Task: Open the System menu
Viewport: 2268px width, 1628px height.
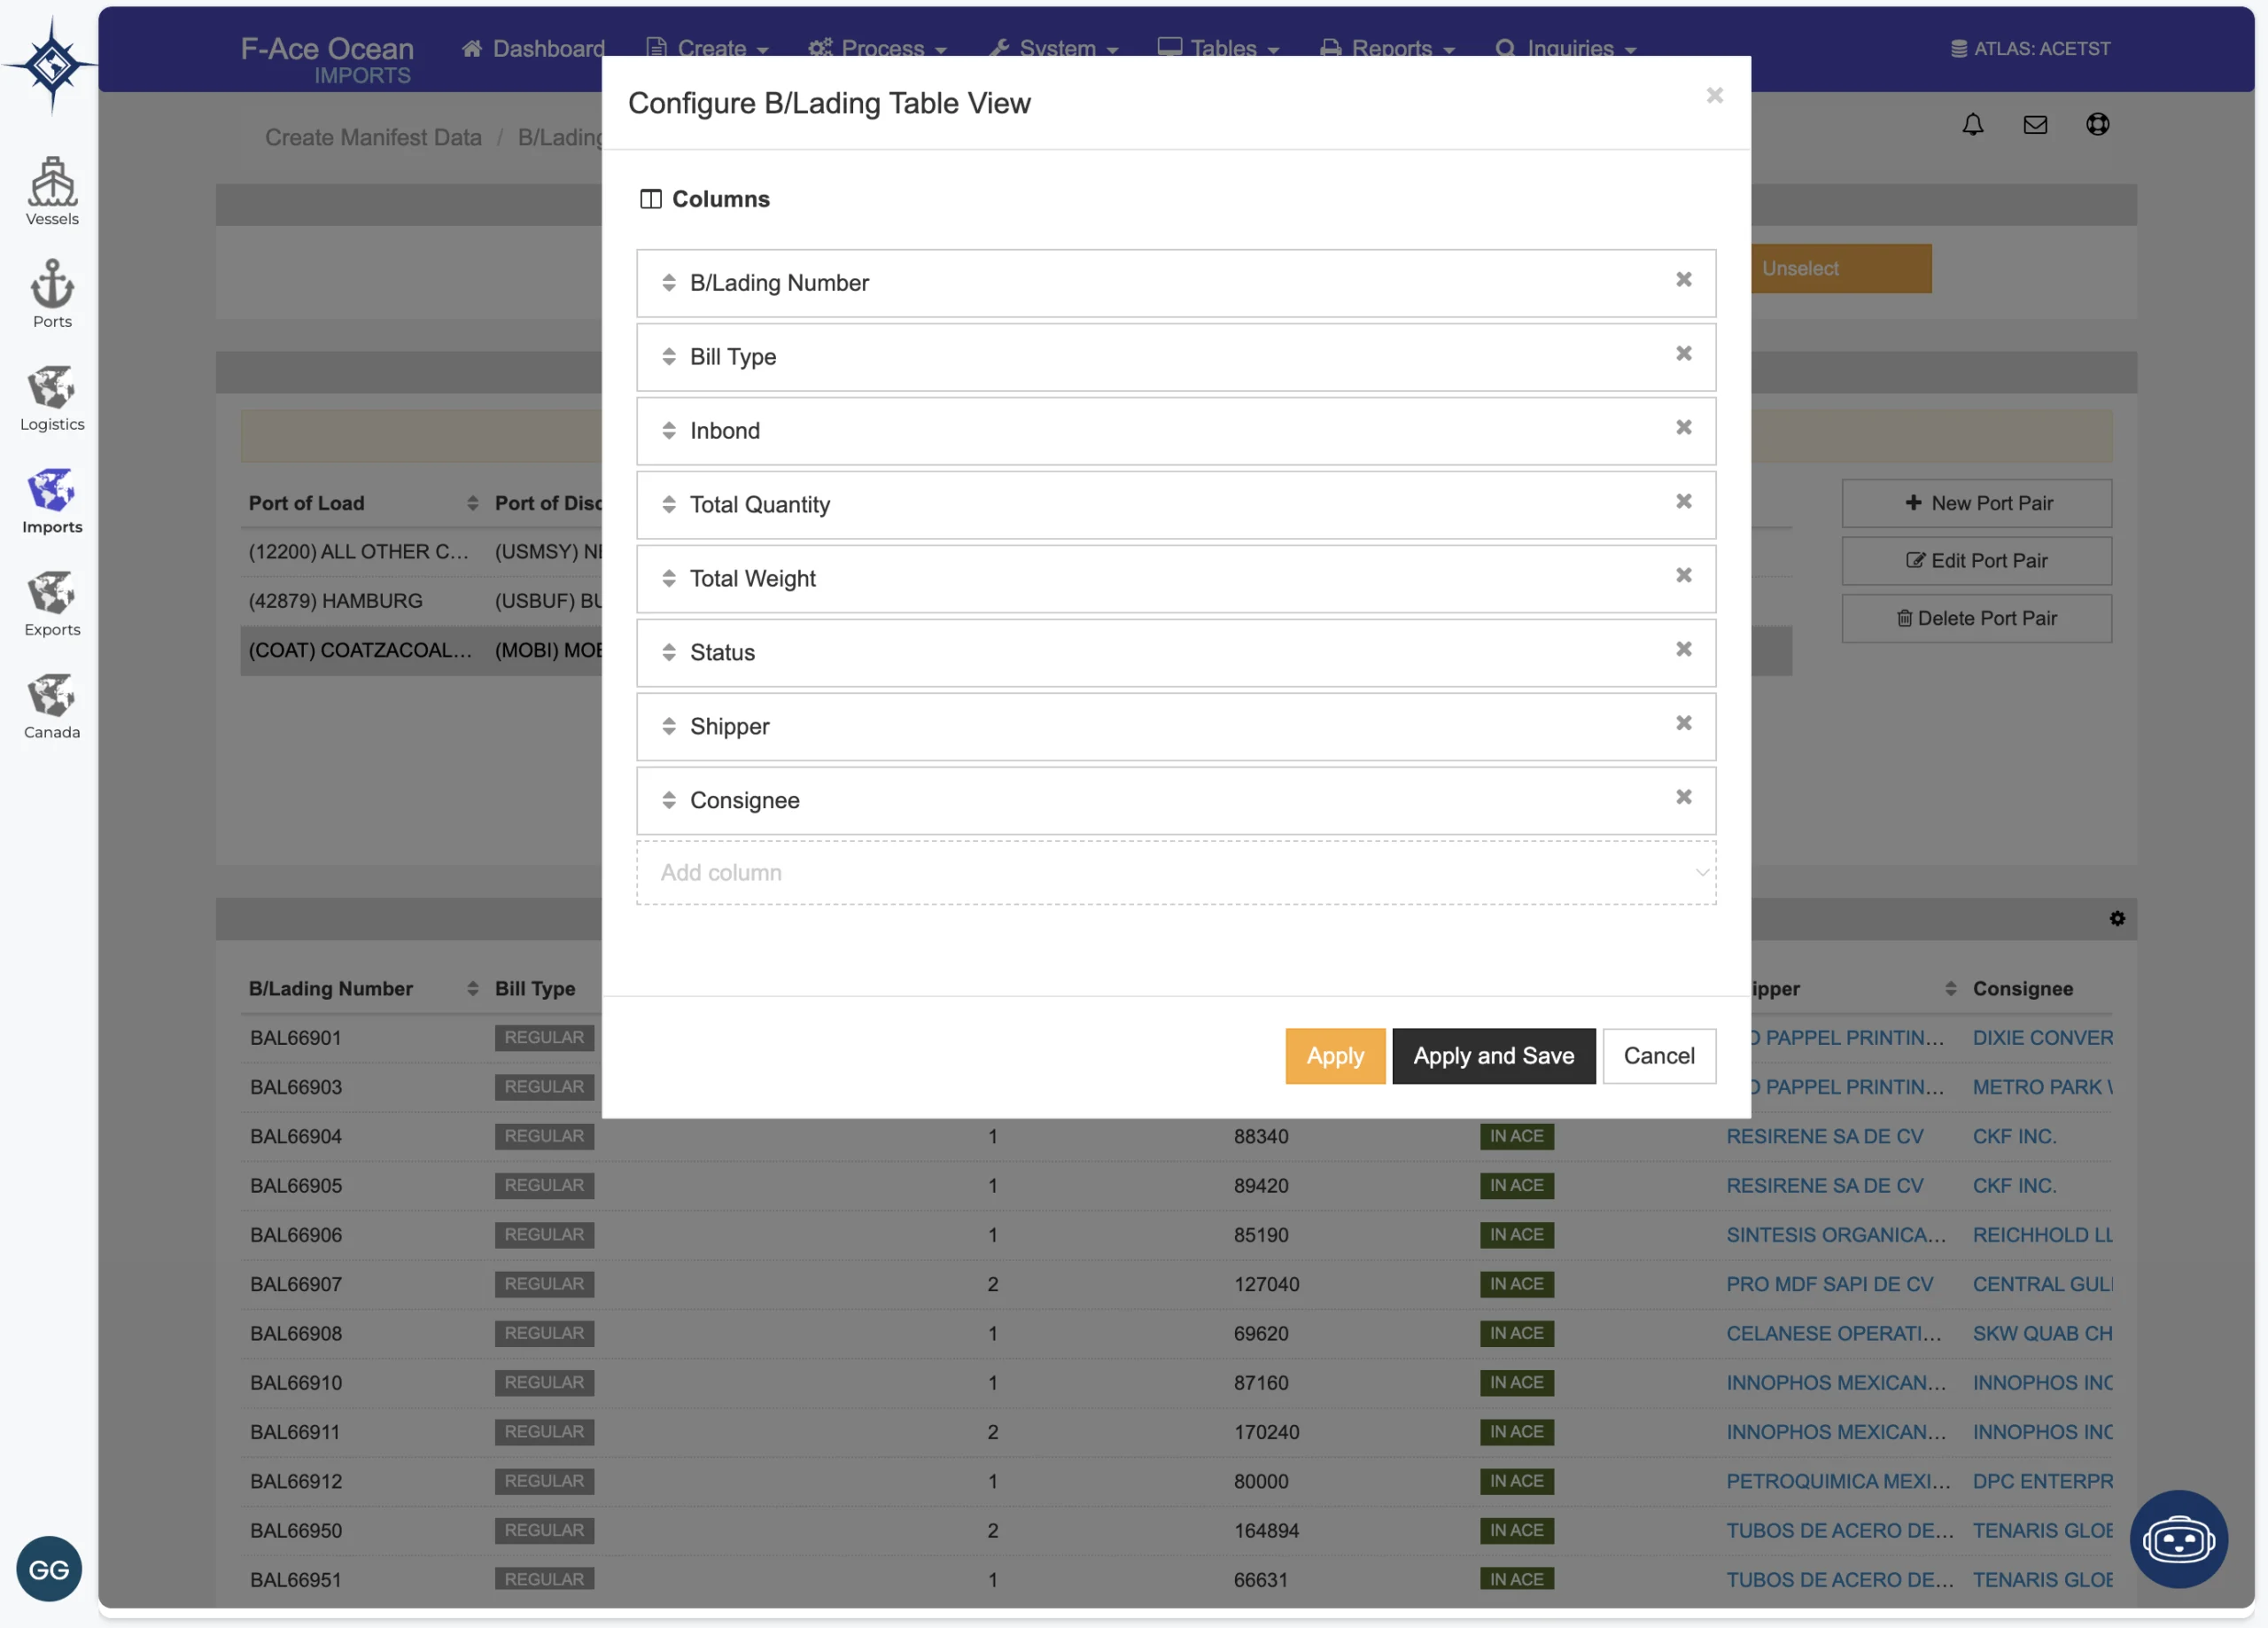Action: (1054, 48)
